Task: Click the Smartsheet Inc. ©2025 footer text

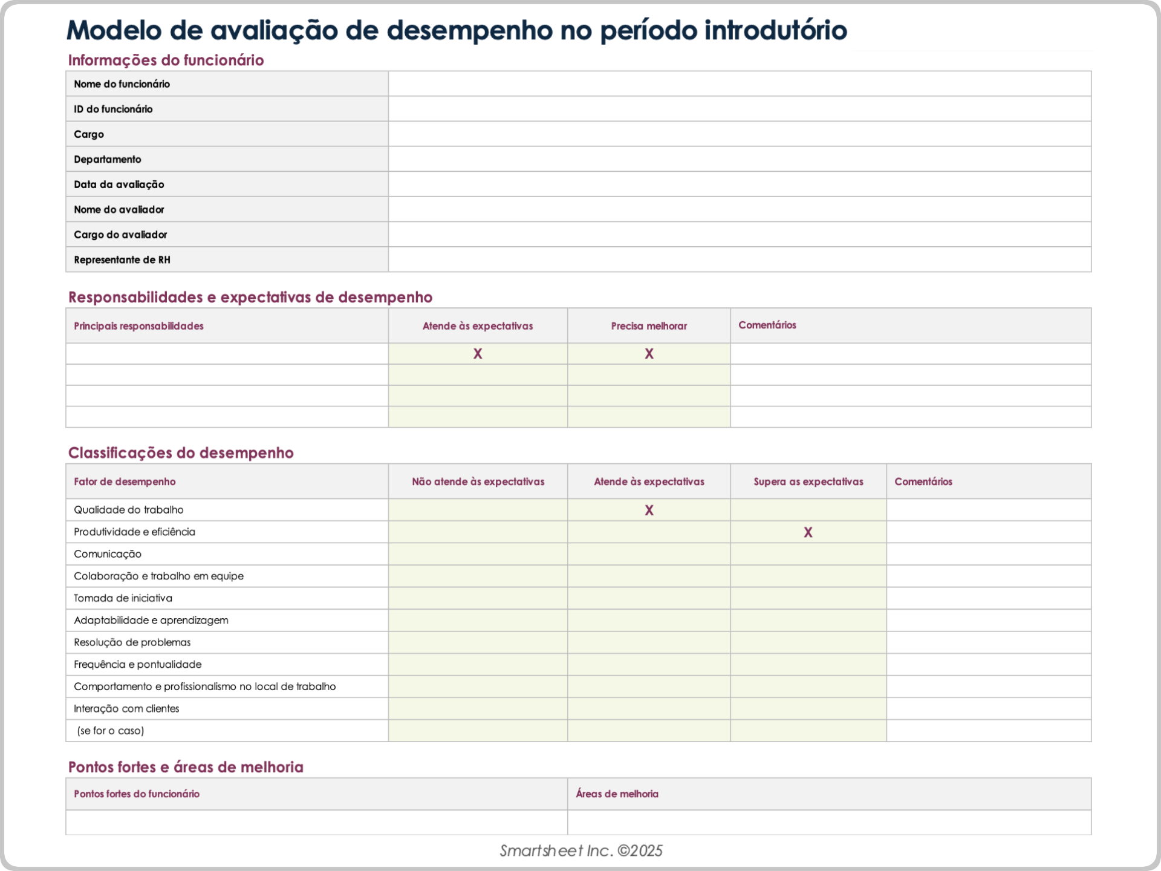Action: click(x=580, y=850)
